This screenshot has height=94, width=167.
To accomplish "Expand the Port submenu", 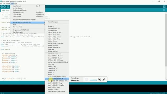I will click(x=28, y=25).
